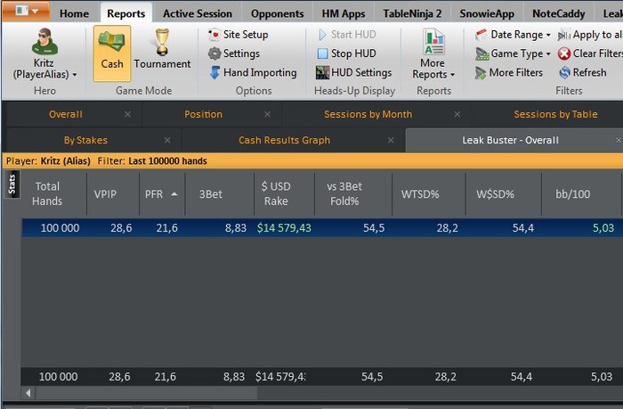This screenshot has height=409, width=623.
Task: Select Cash game mode
Action: pyautogui.click(x=112, y=53)
